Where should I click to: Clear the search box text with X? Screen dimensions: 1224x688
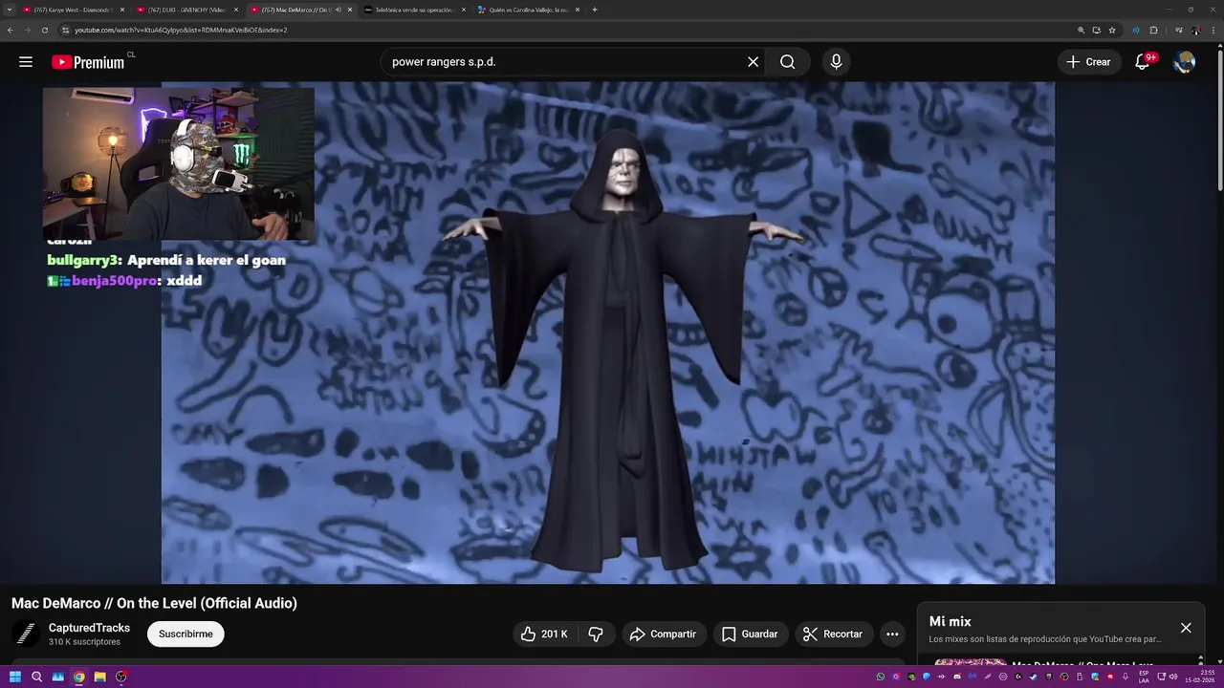point(753,62)
